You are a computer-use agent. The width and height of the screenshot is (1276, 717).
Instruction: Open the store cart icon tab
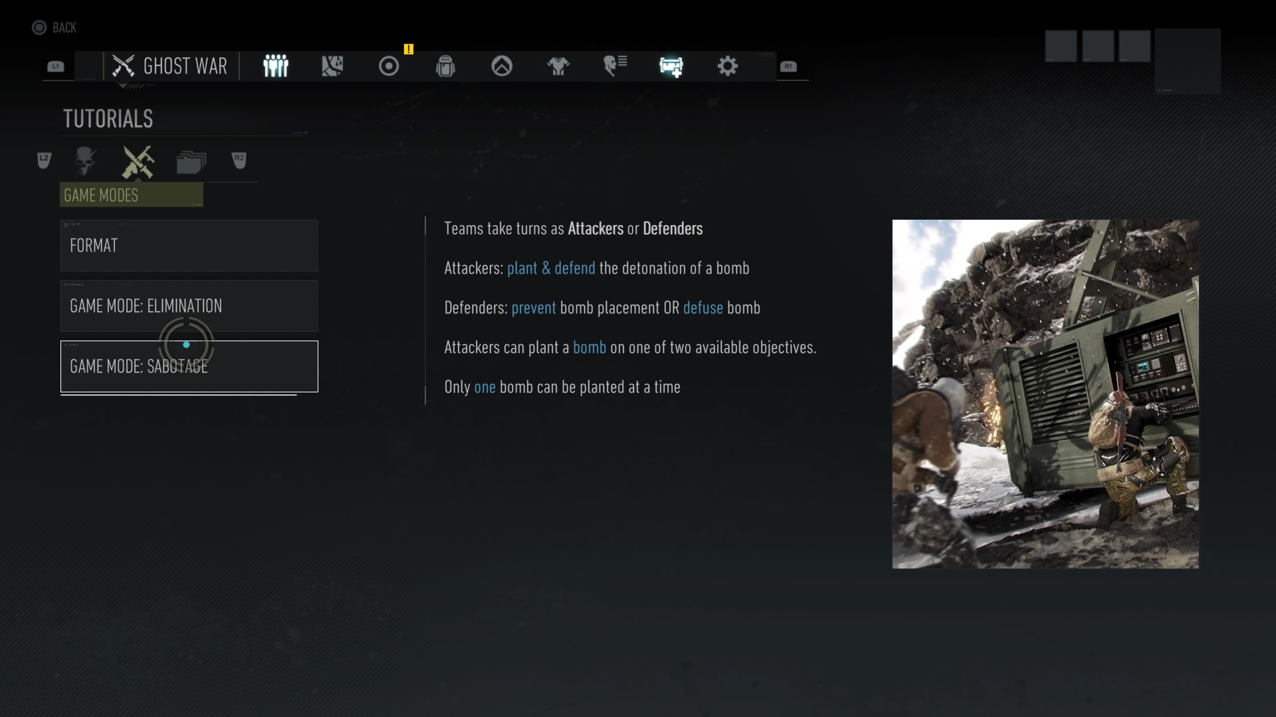click(671, 66)
